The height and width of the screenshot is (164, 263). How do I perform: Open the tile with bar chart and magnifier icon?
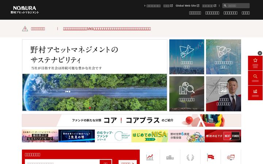click(187, 94)
